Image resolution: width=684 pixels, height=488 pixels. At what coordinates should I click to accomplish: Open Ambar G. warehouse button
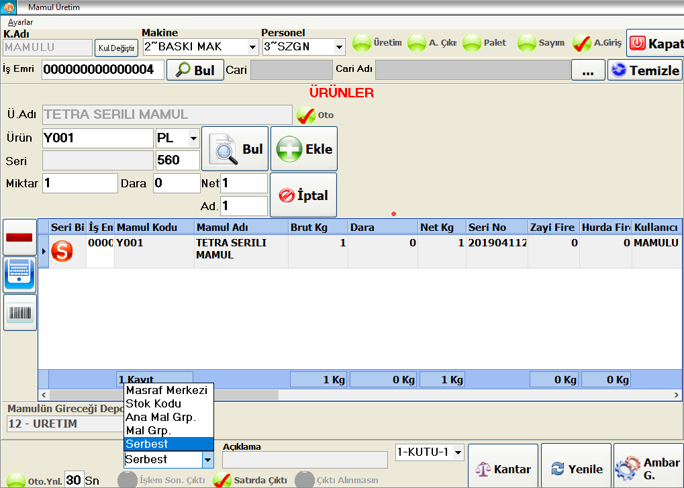tap(648, 469)
